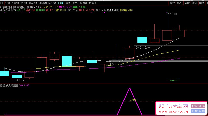Screen dimensions: 208x116
Task: Click the MA5: 10.77 value
Action: coord(36,7)
